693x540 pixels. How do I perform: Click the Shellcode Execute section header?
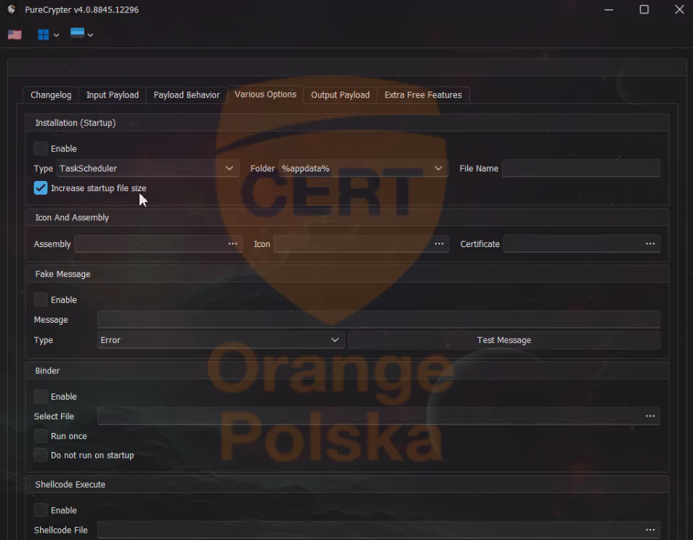[x=347, y=484]
